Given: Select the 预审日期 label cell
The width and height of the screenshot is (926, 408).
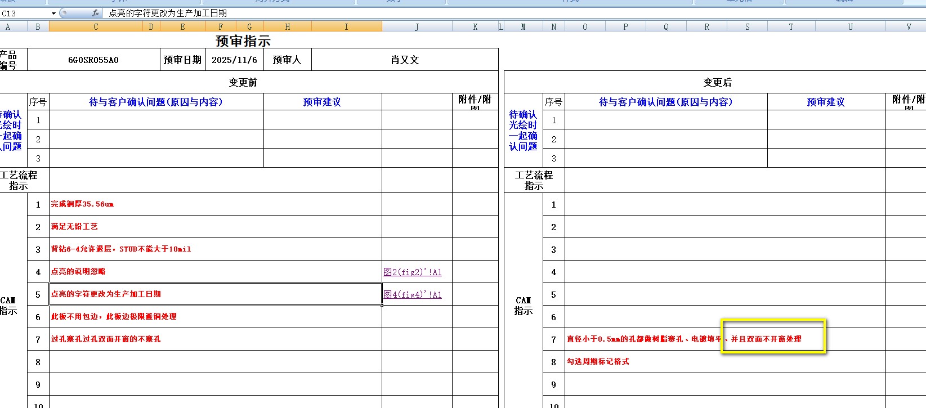Looking at the screenshot, I should 182,60.
